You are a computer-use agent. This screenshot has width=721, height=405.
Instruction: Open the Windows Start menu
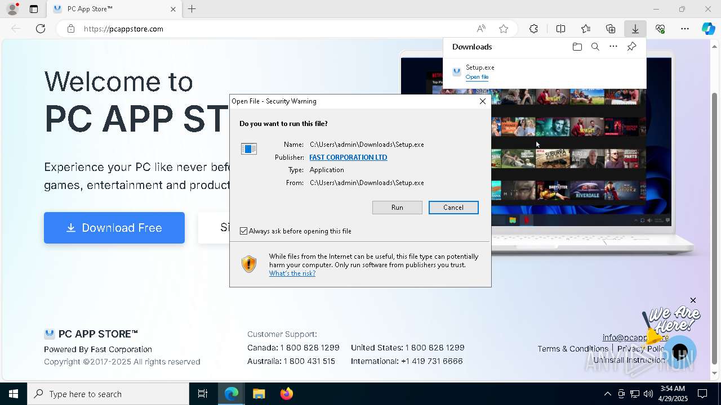tap(14, 394)
